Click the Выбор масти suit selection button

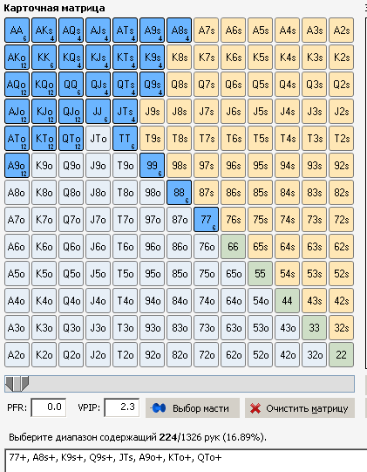point(193,408)
